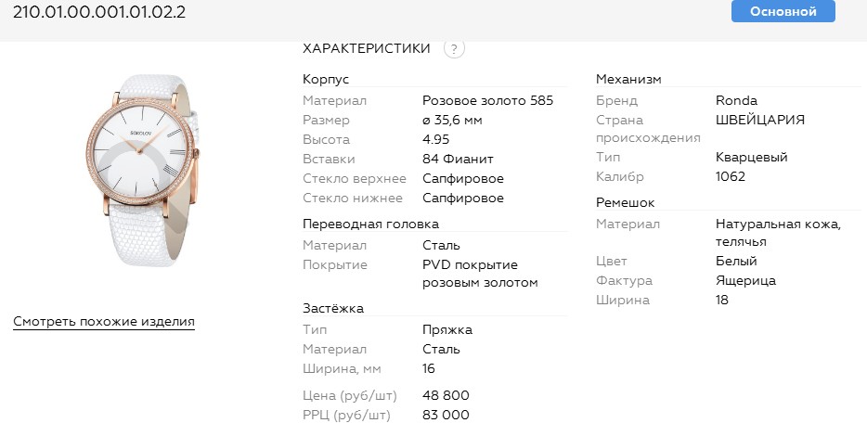The height and width of the screenshot is (436, 867).
Task: Click the Розовое золото 585 material value
Action: click(487, 100)
